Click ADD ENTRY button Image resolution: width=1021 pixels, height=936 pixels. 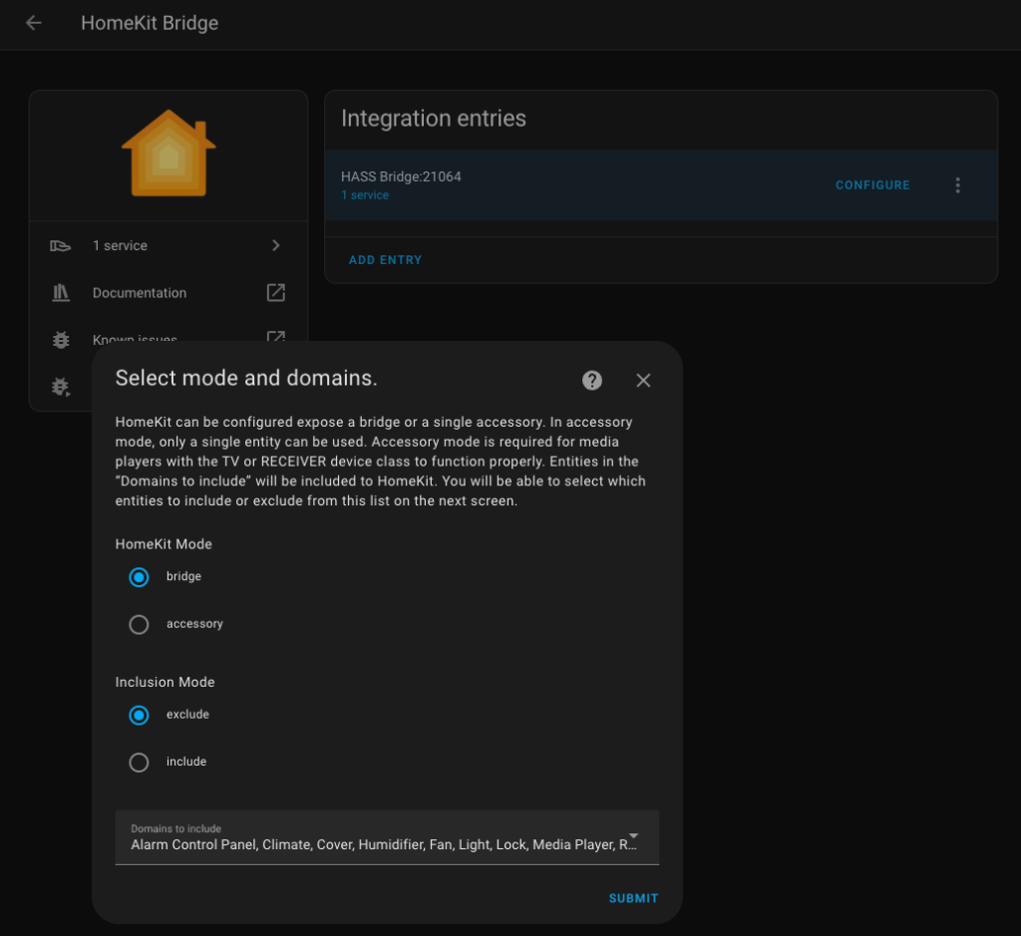(386, 260)
